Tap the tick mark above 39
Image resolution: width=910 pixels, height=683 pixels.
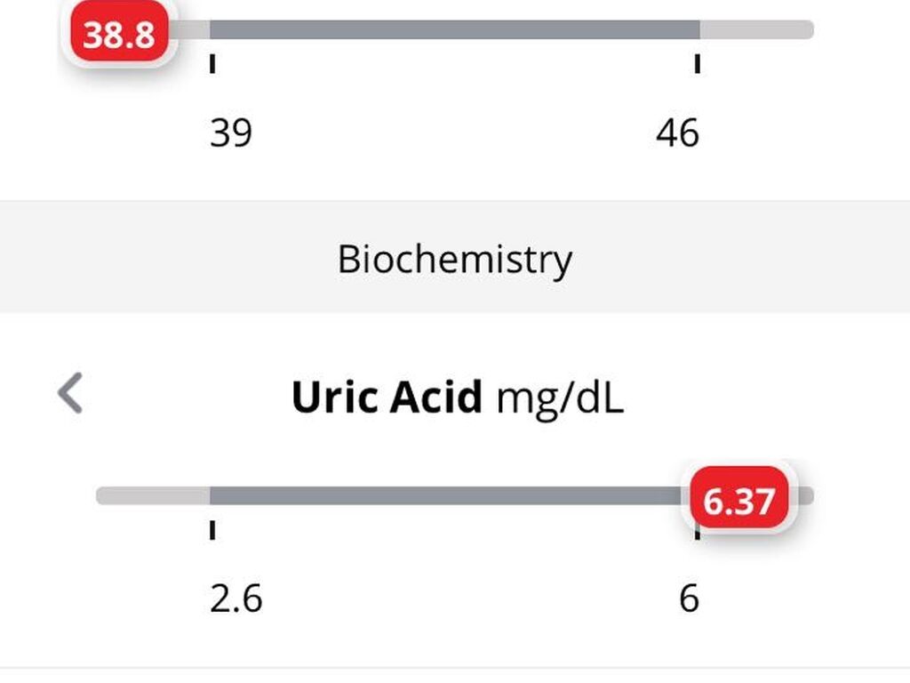[212, 63]
